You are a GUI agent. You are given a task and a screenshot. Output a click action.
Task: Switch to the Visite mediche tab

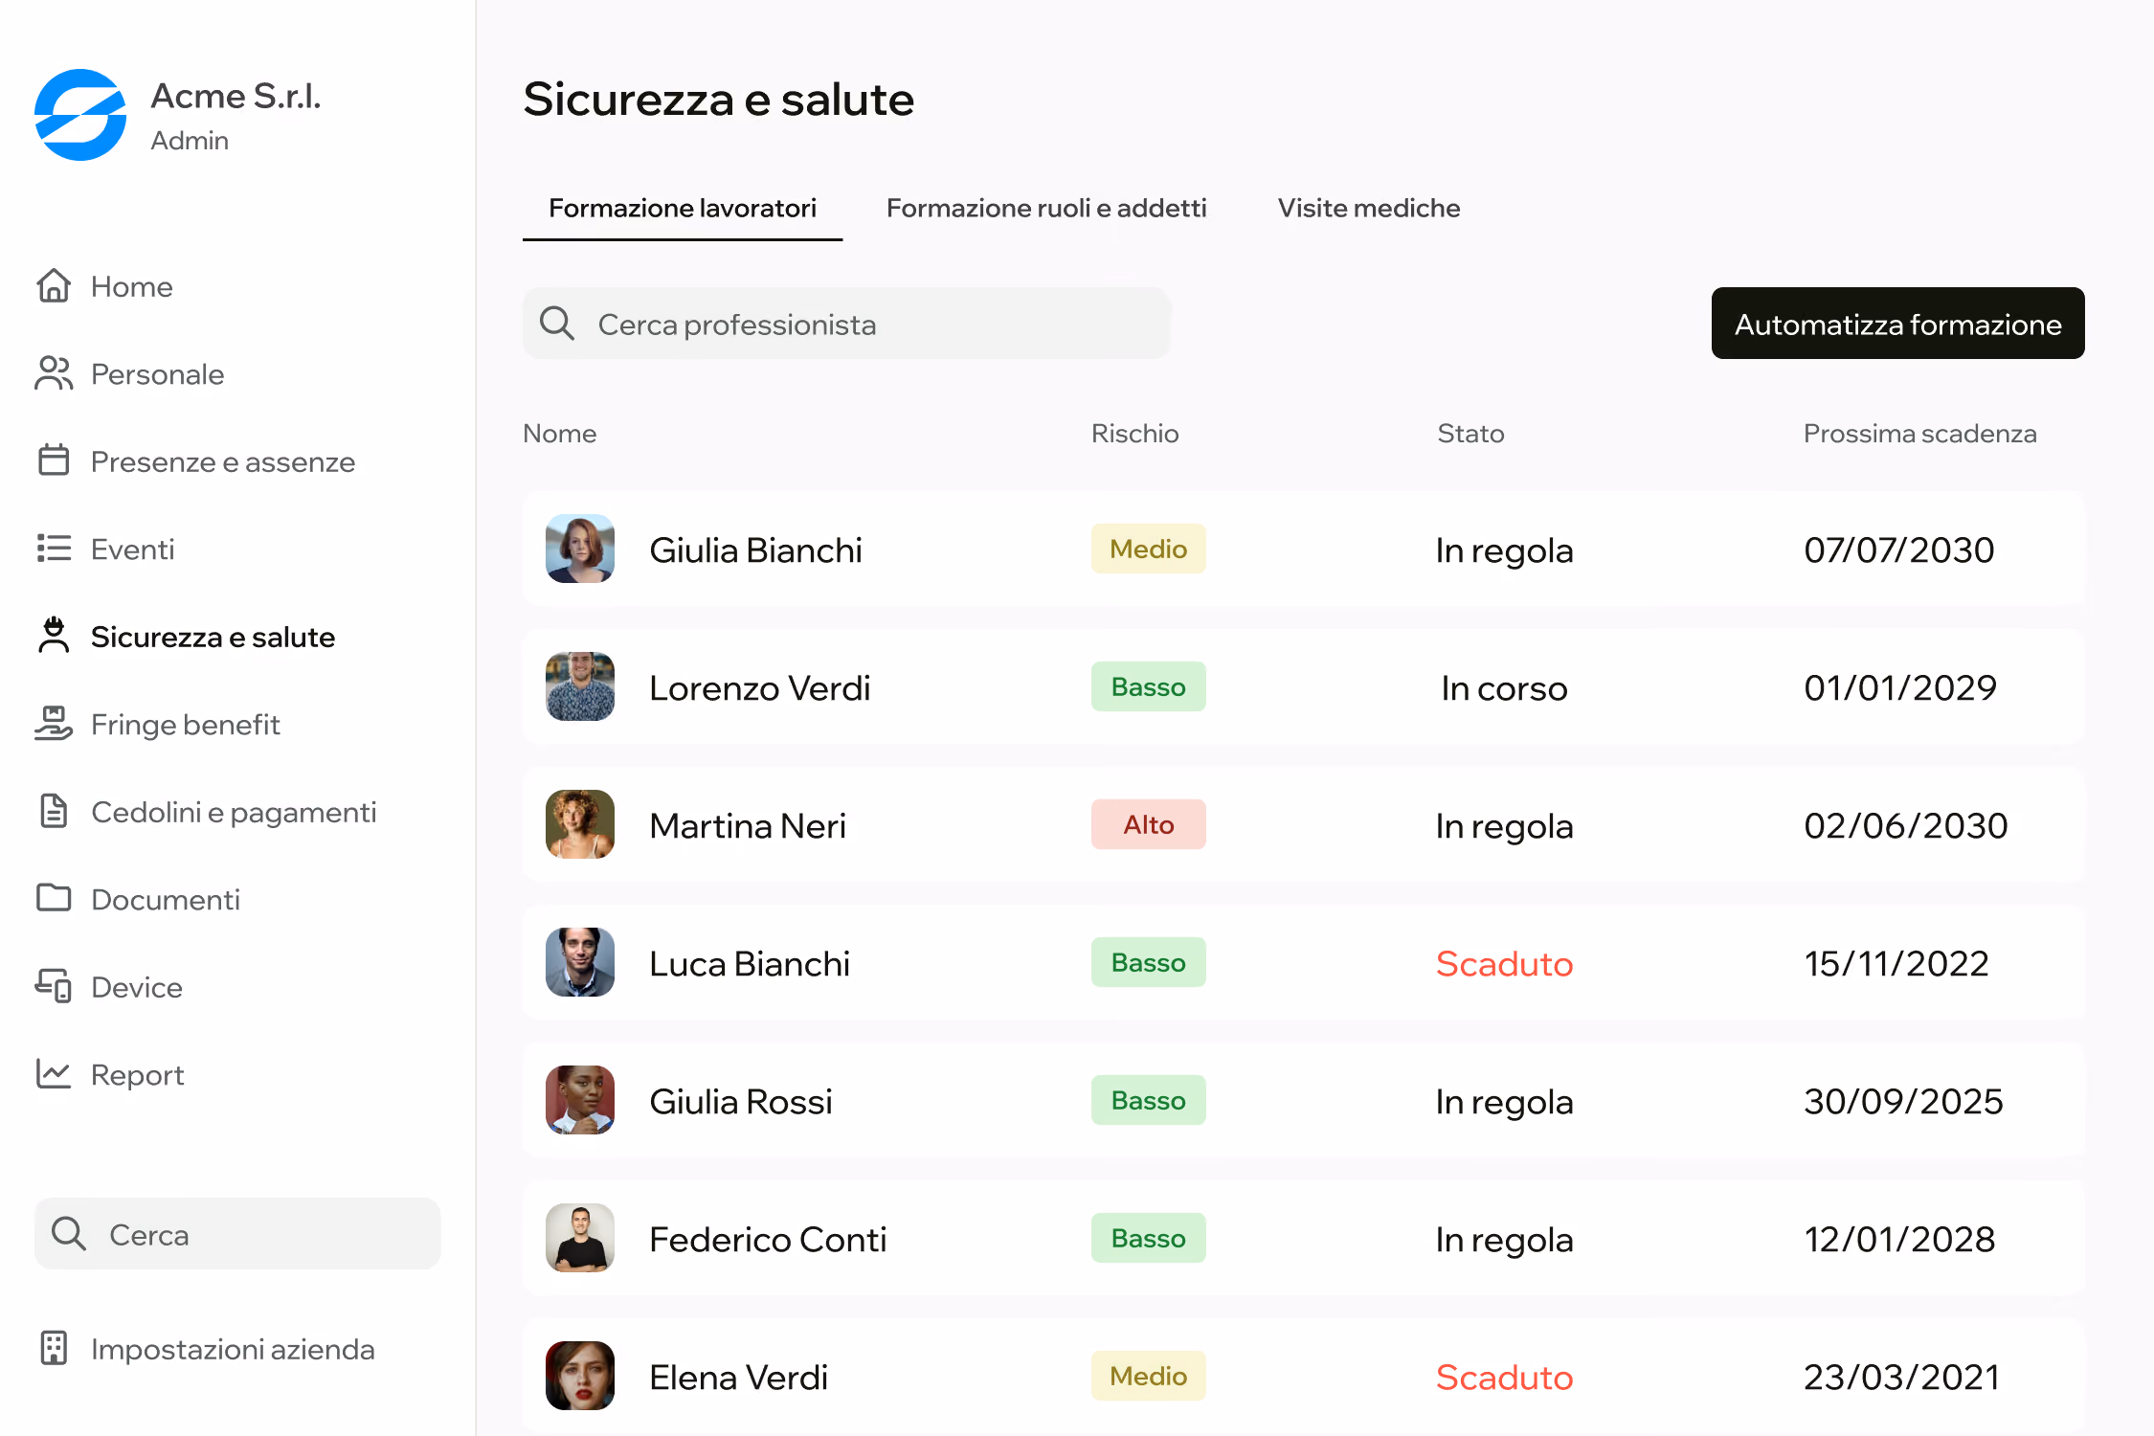click(1369, 208)
